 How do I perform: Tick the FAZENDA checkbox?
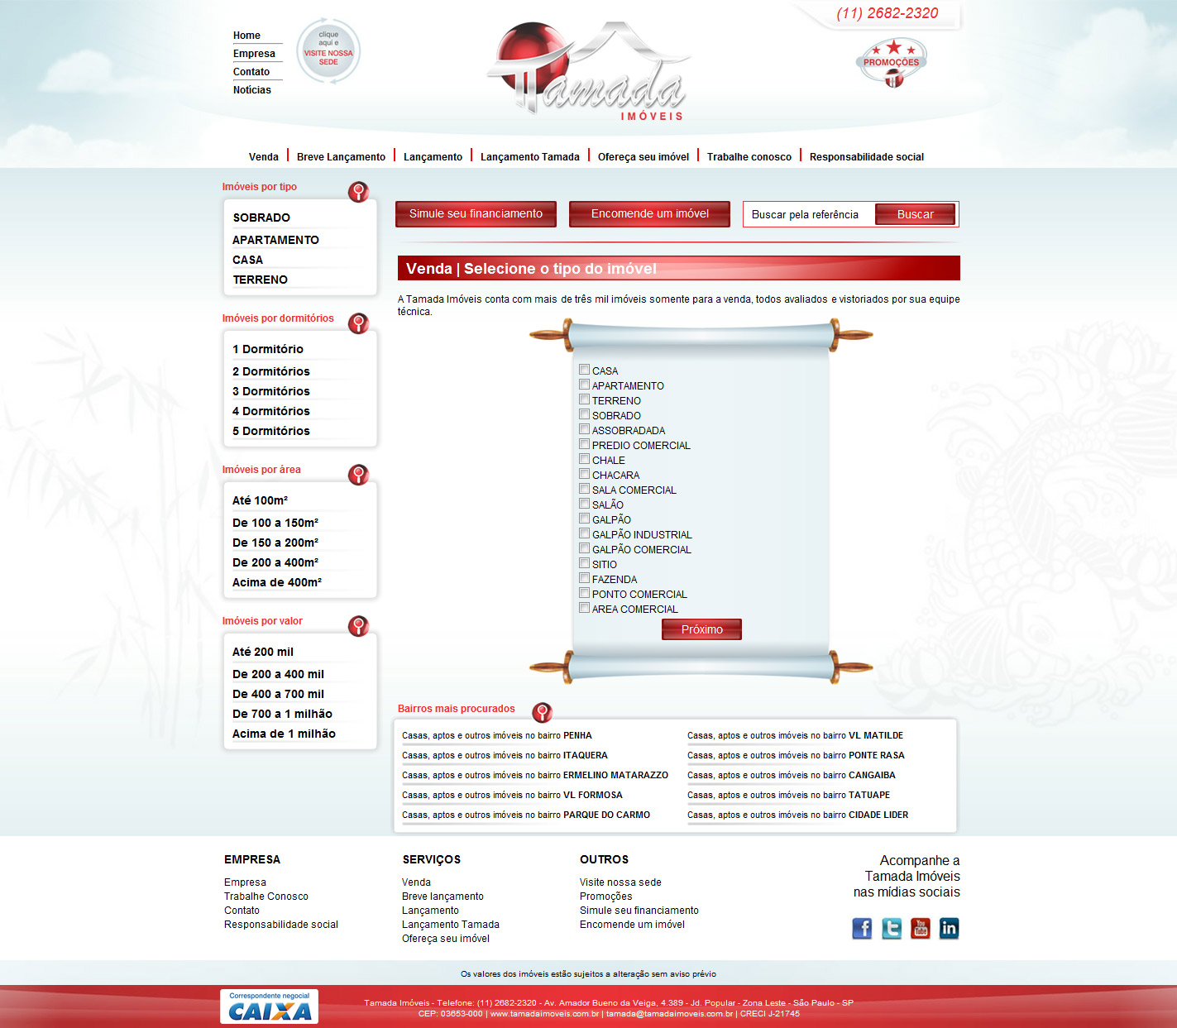pyautogui.click(x=585, y=578)
